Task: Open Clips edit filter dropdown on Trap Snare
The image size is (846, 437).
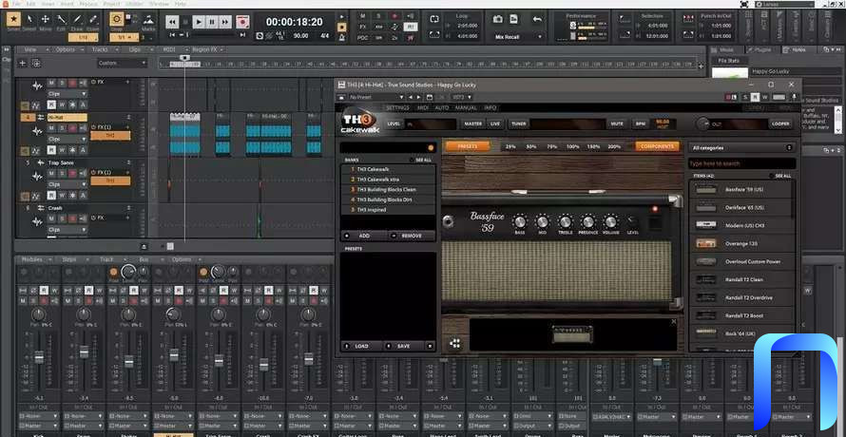Action: click(67, 184)
